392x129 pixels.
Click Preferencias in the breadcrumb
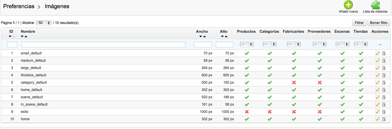(19, 6)
